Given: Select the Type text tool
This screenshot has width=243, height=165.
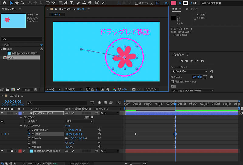Looking at the screenshot, I should pos(71,3).
